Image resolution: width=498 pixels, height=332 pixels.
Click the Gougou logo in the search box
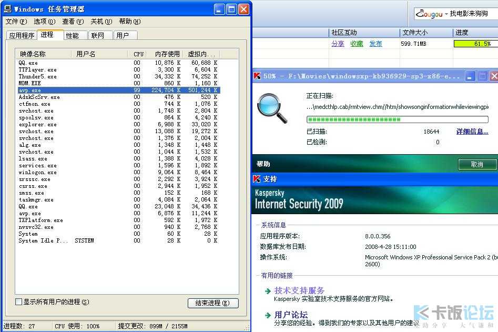click(429, 14)
